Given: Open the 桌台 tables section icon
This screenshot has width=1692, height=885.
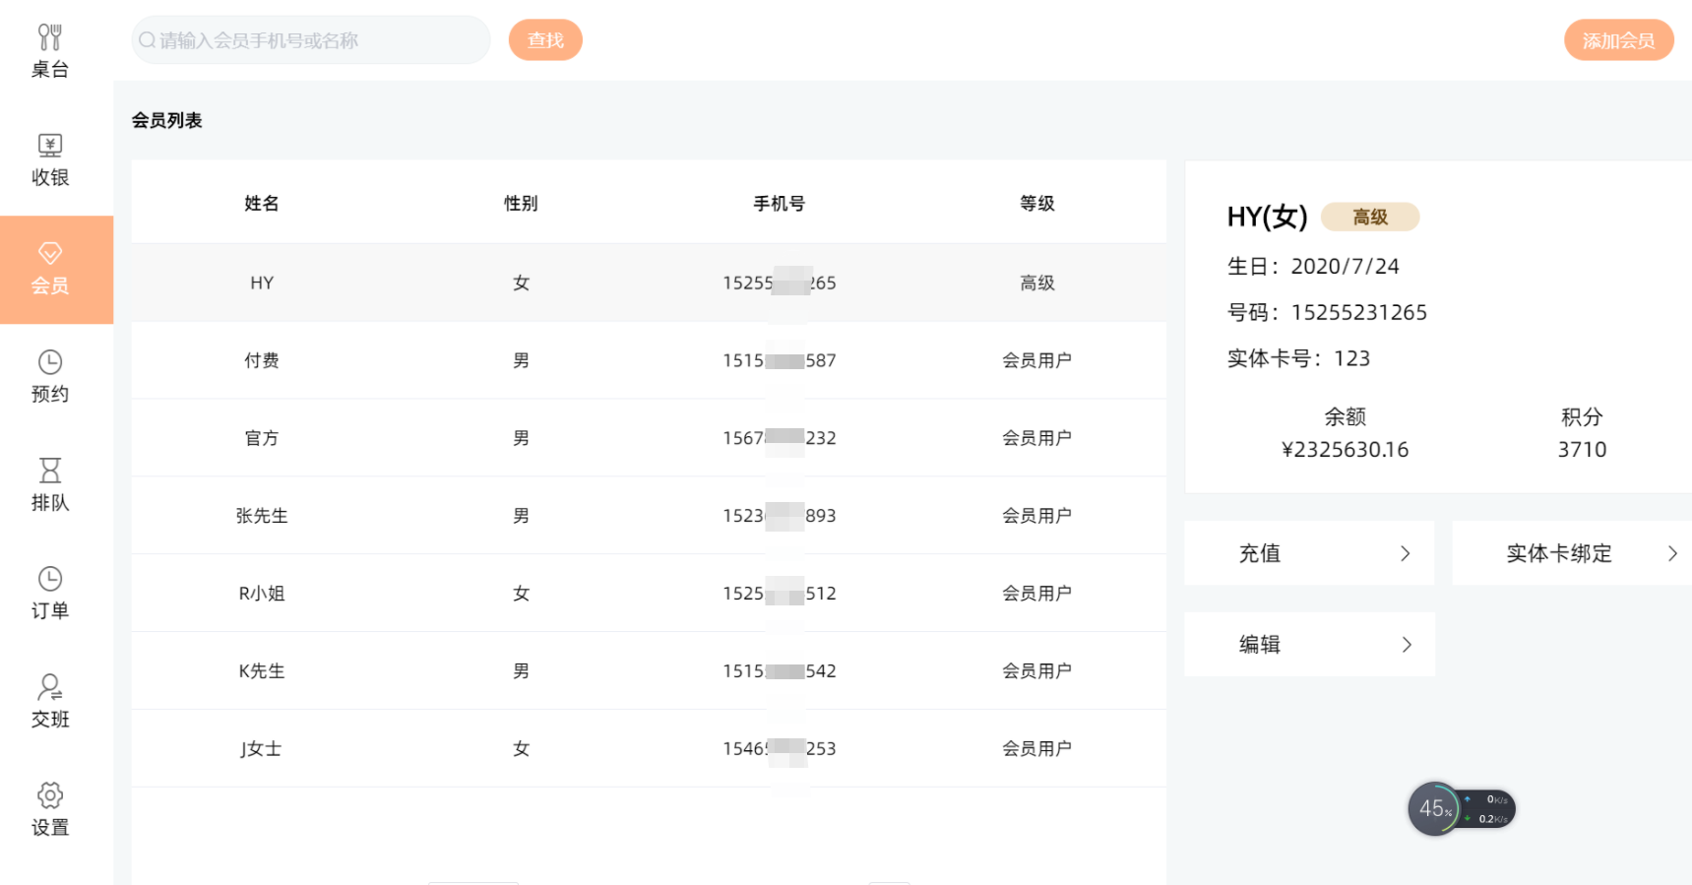Looking at the screenshot, I should pos(50,37).
